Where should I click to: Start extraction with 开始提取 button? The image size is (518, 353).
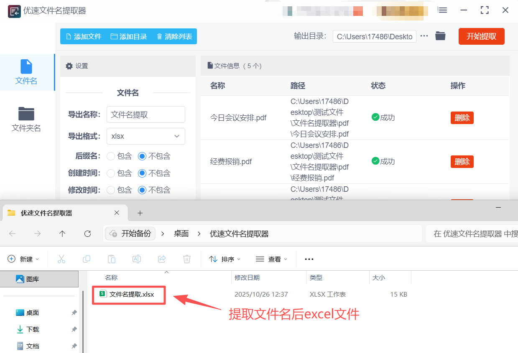481,36
